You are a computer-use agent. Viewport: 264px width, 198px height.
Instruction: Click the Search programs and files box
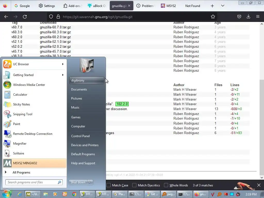point(34,182)
